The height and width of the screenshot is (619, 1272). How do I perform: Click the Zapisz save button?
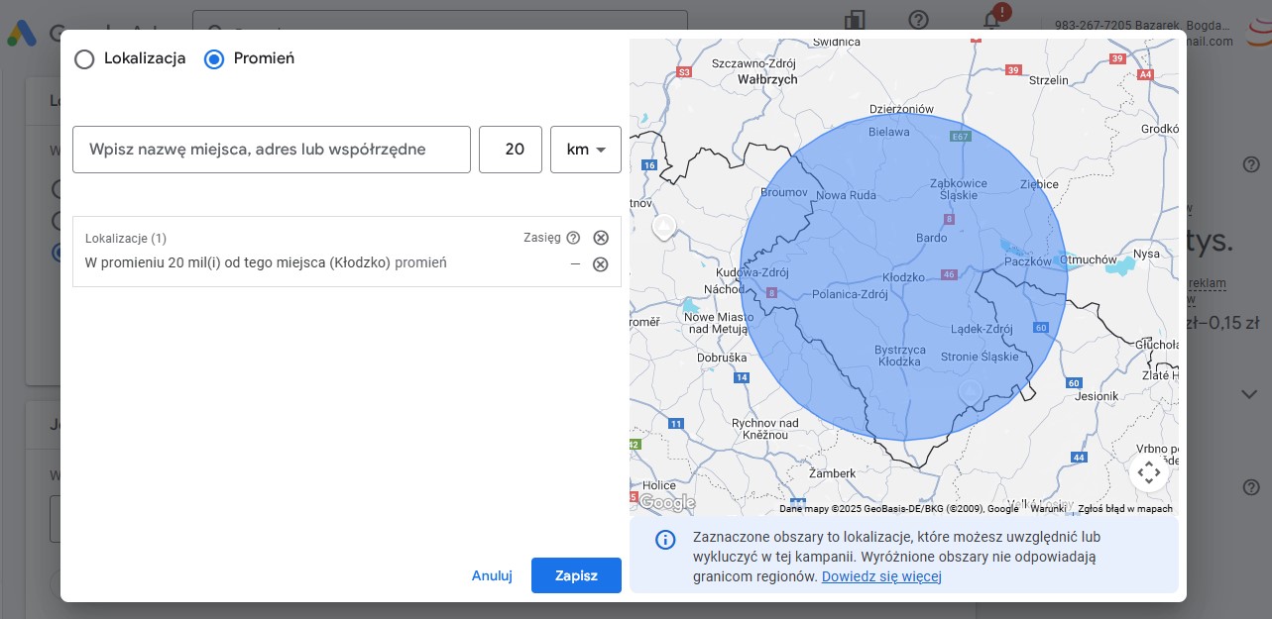click(576, 575)
